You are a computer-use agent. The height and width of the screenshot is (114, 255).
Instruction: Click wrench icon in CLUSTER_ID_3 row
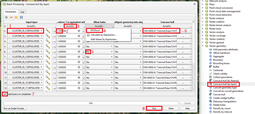click(x=48, y=47)
